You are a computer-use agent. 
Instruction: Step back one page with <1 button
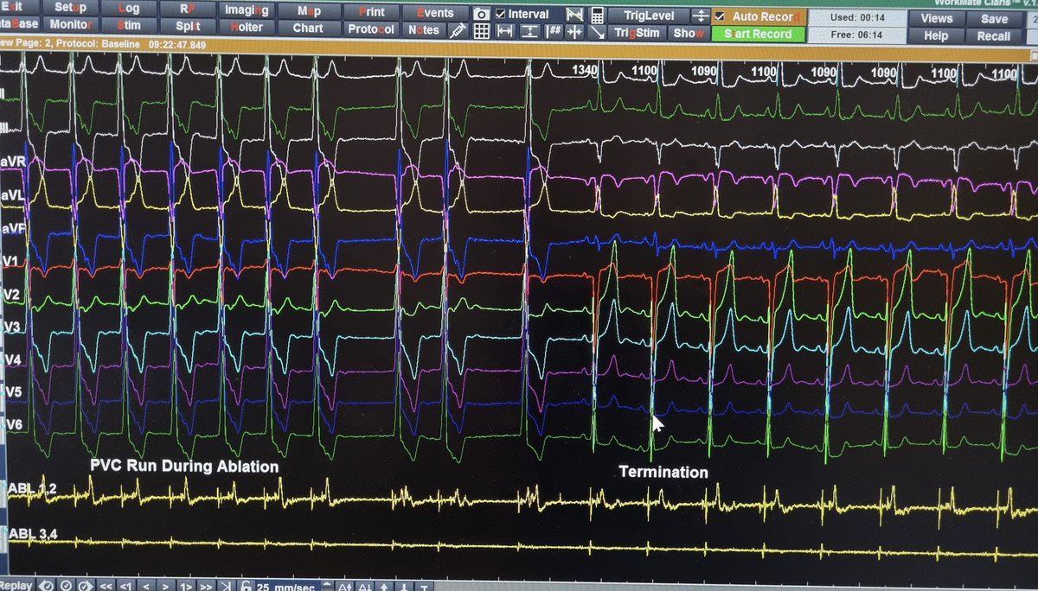coord(125,585)
